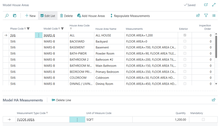Open page in new window icon

tap(206, 5)
